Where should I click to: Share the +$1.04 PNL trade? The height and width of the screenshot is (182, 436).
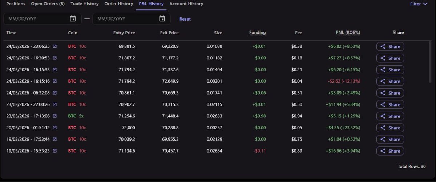pos(390,139)
